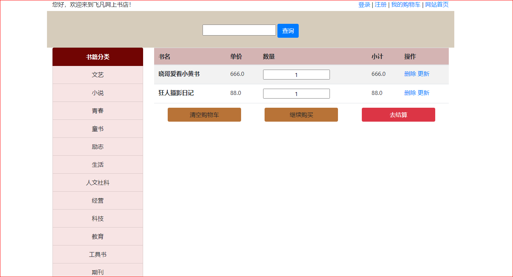Select the 文艺 category
513x277 pixels.
tap(98, 75)
